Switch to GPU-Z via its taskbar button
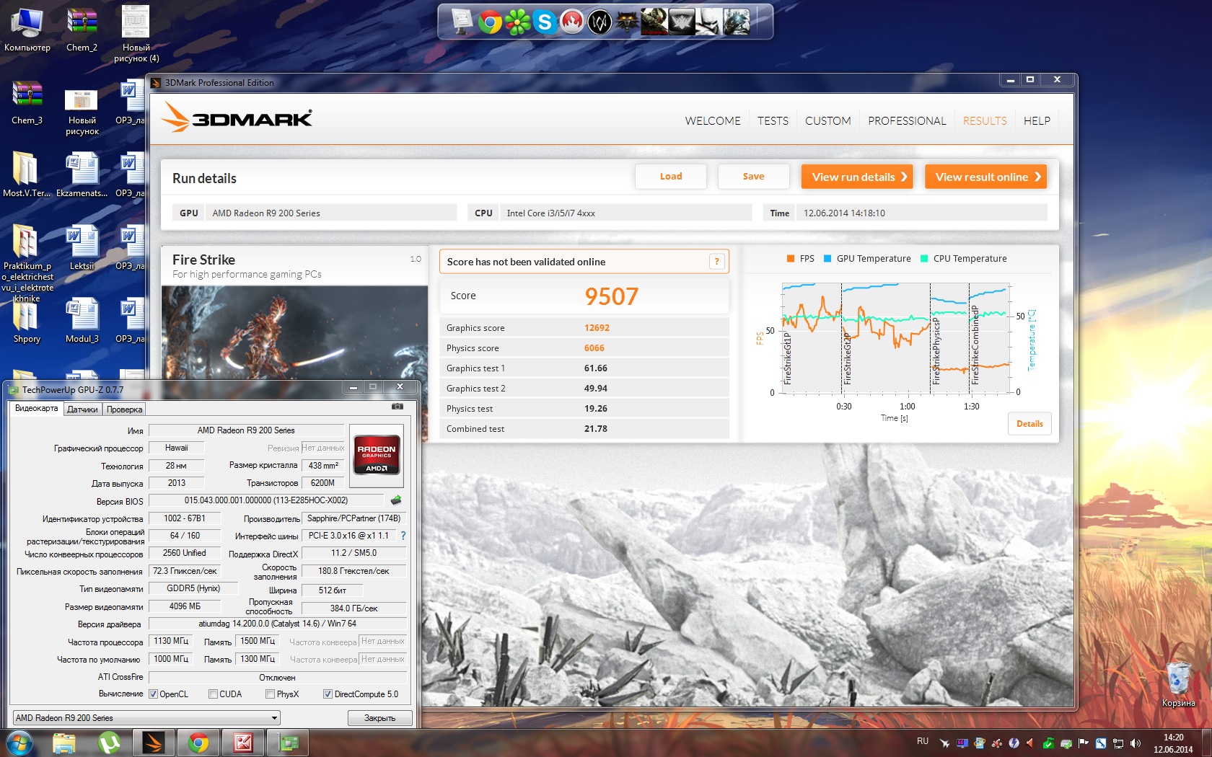 288,743
